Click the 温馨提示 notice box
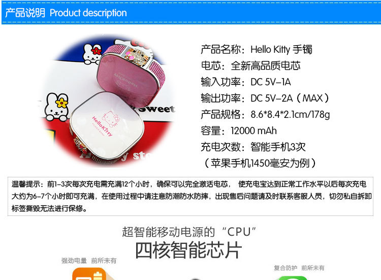The image size is (381, 280). click(190, 196)
